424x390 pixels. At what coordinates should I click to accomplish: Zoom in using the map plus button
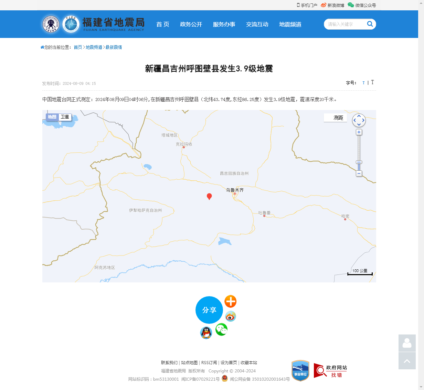[x=359, y=132]
